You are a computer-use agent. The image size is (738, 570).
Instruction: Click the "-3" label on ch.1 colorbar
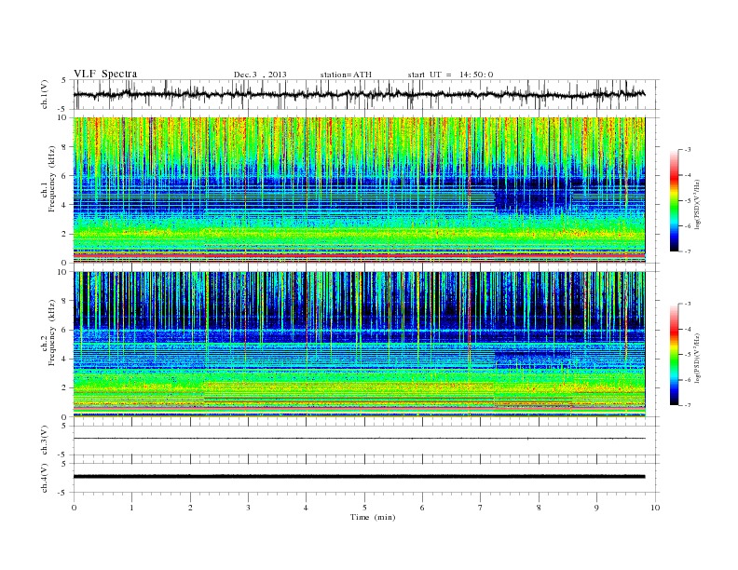tap(688, 150)
